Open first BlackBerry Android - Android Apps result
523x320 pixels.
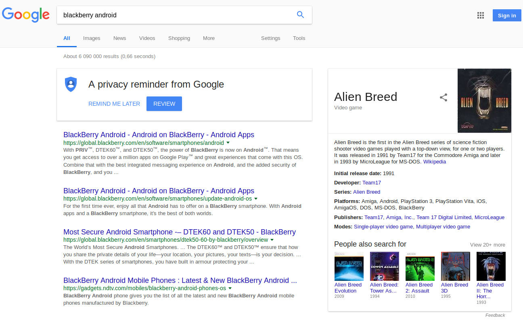tap(159, 135)
